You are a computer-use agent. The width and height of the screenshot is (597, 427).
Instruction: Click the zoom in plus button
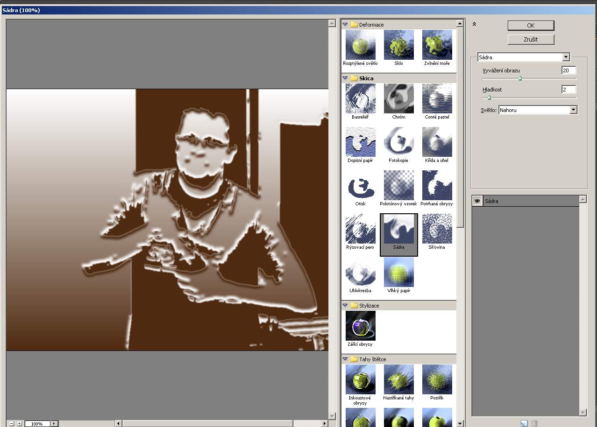click(x=19, y=424)
